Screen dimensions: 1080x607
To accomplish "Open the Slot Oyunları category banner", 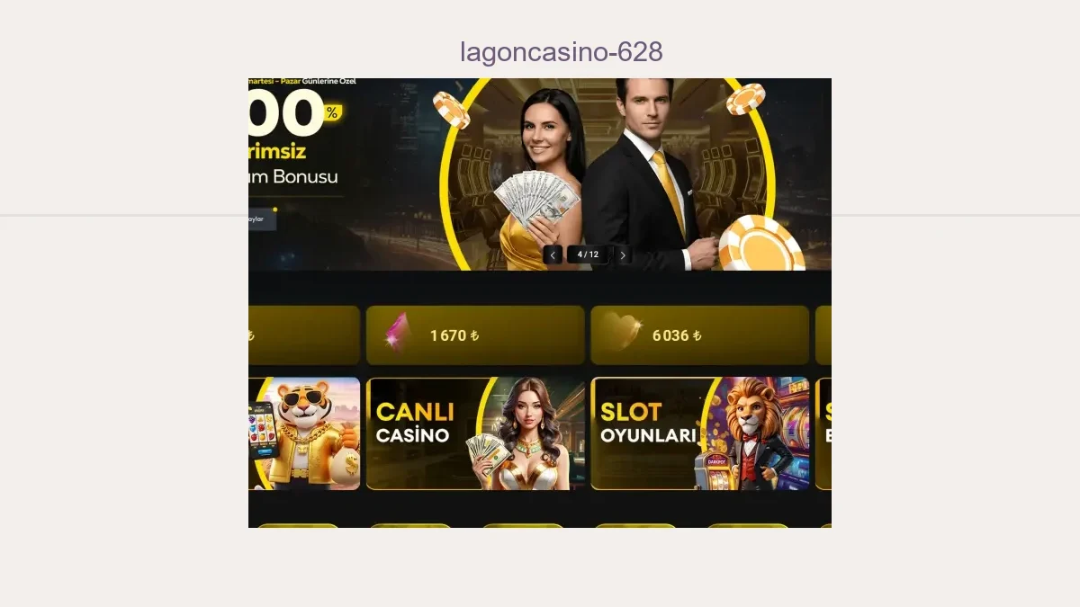I will point(699,433).
